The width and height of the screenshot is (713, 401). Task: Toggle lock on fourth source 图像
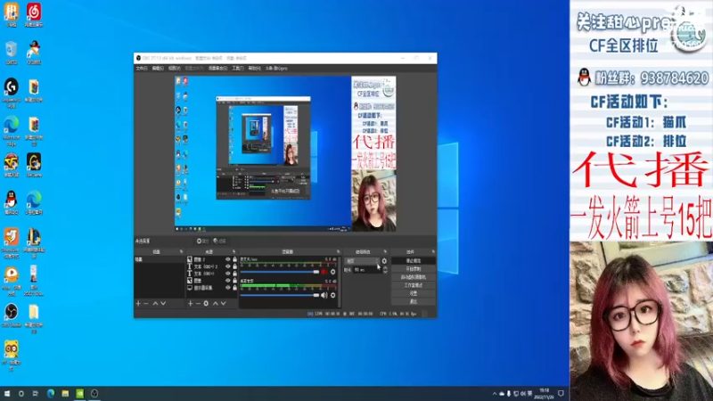coord(234,281)
